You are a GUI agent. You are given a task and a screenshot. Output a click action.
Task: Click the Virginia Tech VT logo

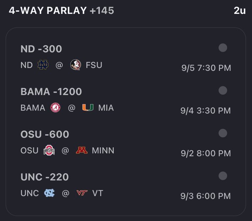coord(82,193)
